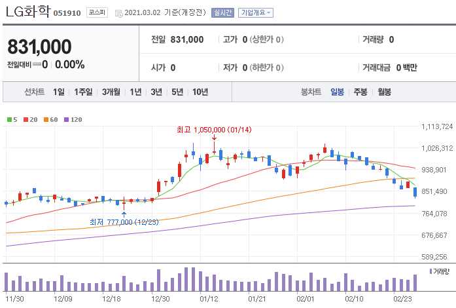Click the green 5-day moving average swatch
Image resolution: width=456 pixels, height=308 pixels.
9,119
